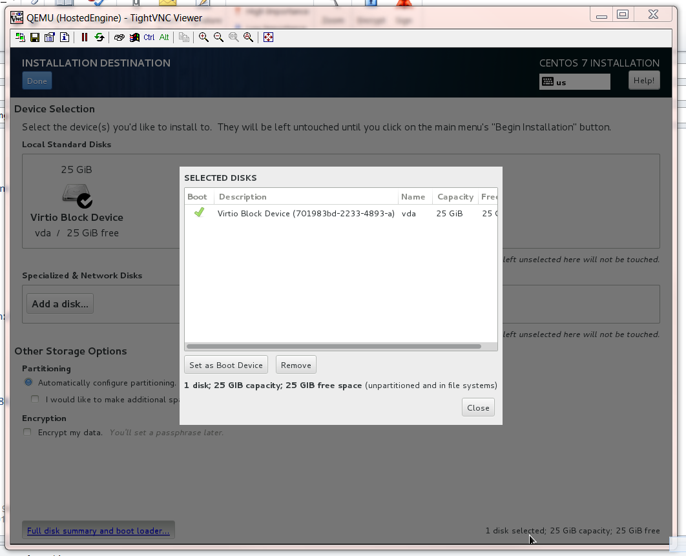This screenshot has height=556, width=686.
Task: Select Automatically configure partitioning radio button
Action: point(28,382)
